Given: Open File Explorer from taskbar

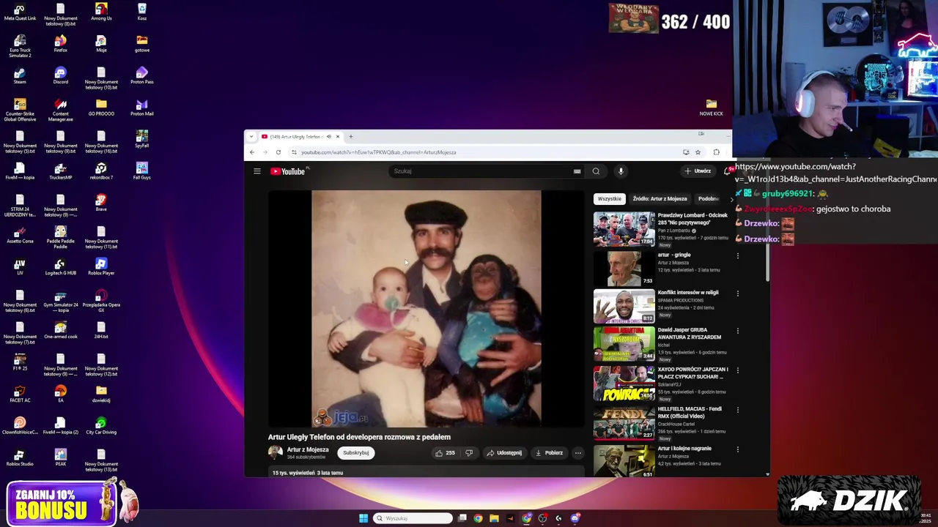Looking at the screenshot, I should [x=494, y=518].
